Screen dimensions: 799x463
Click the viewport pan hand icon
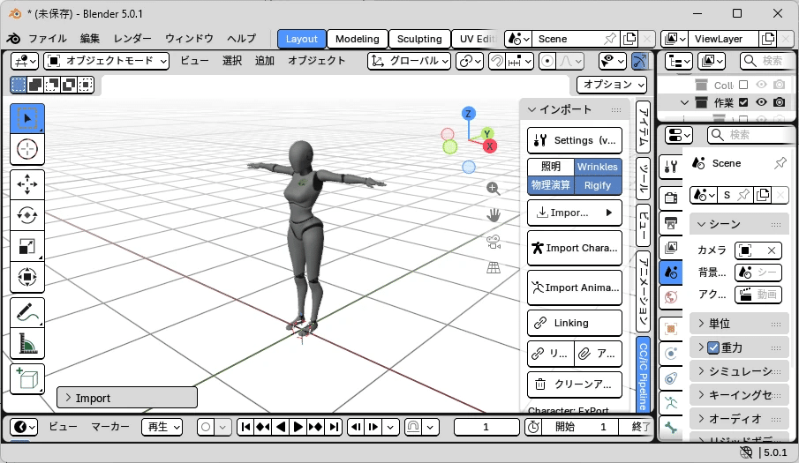click(494, 214)
